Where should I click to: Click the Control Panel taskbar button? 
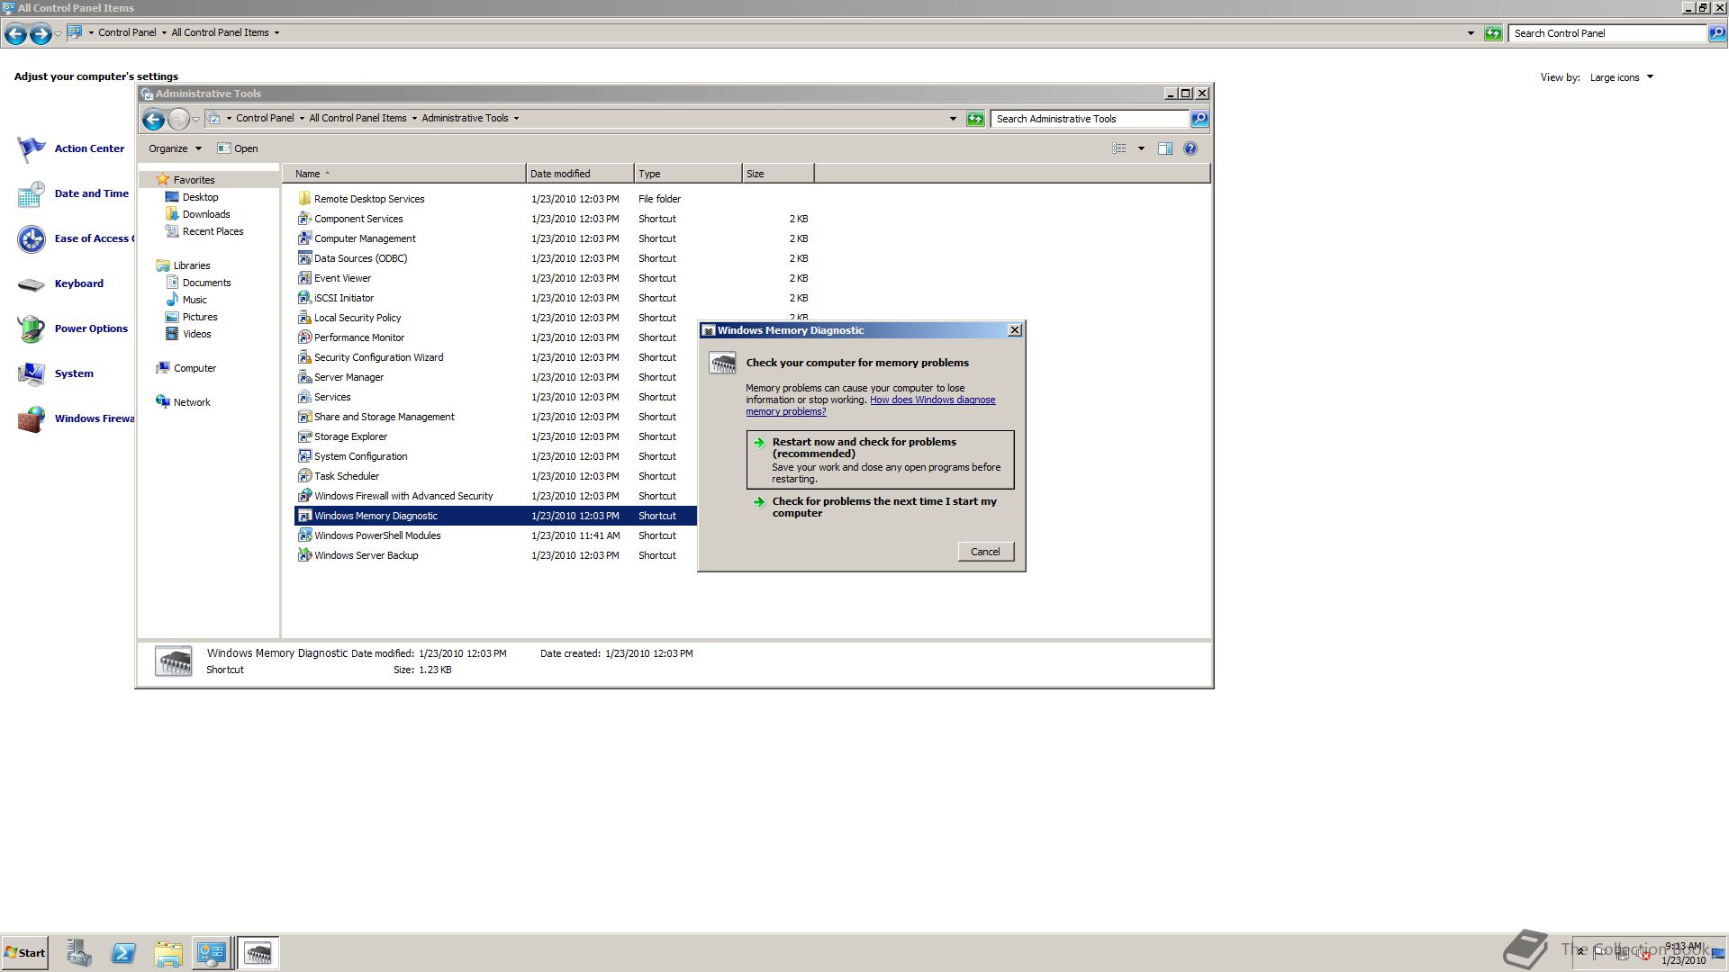pyautogui.click(x=212, y=953)
